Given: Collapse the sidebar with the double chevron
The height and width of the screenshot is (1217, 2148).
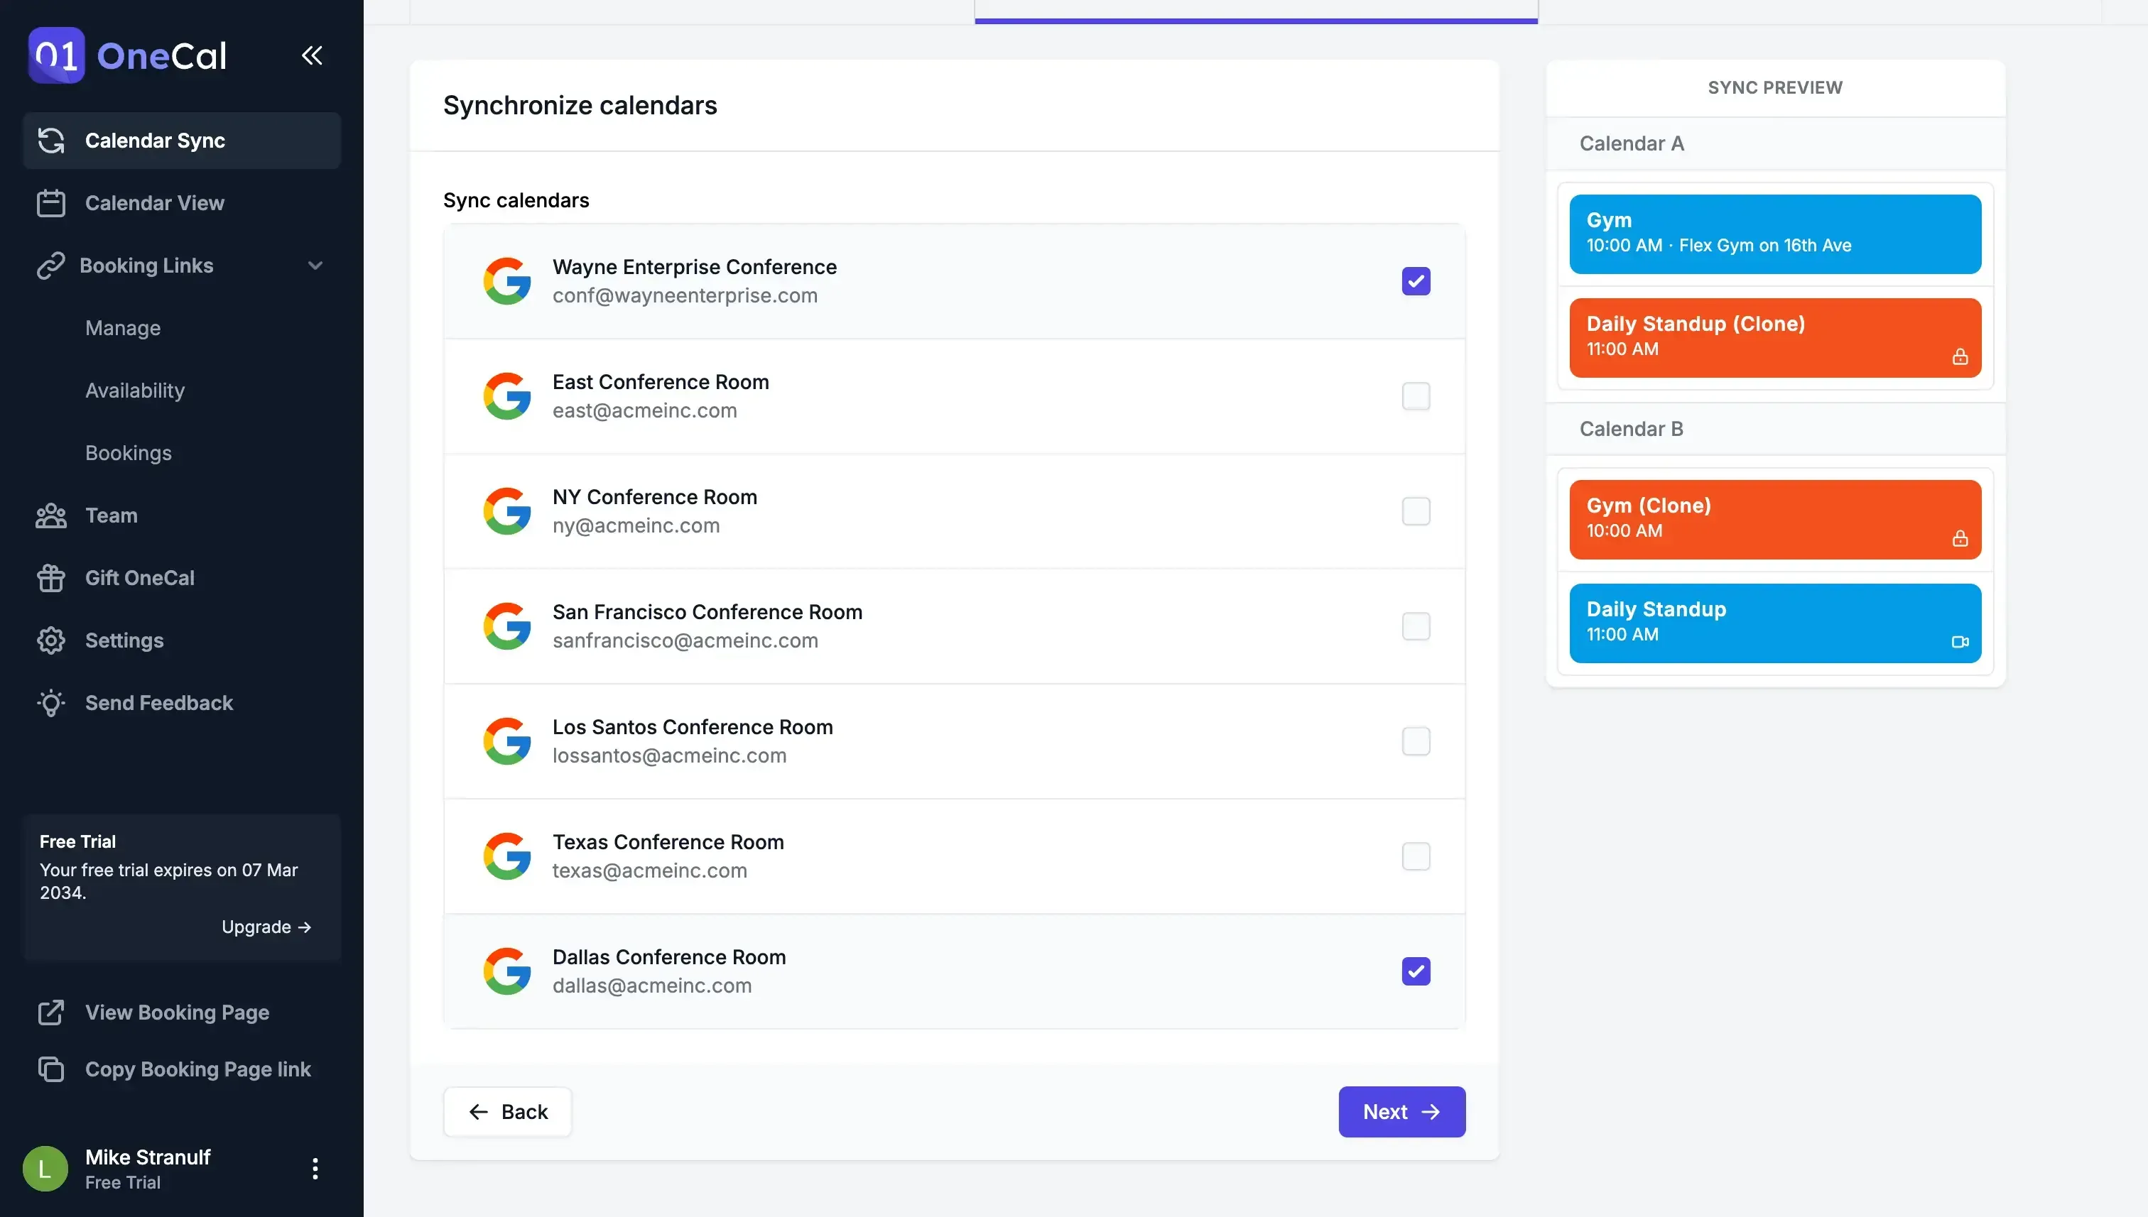Looking at the screenshot, I should tap(312, 55).
